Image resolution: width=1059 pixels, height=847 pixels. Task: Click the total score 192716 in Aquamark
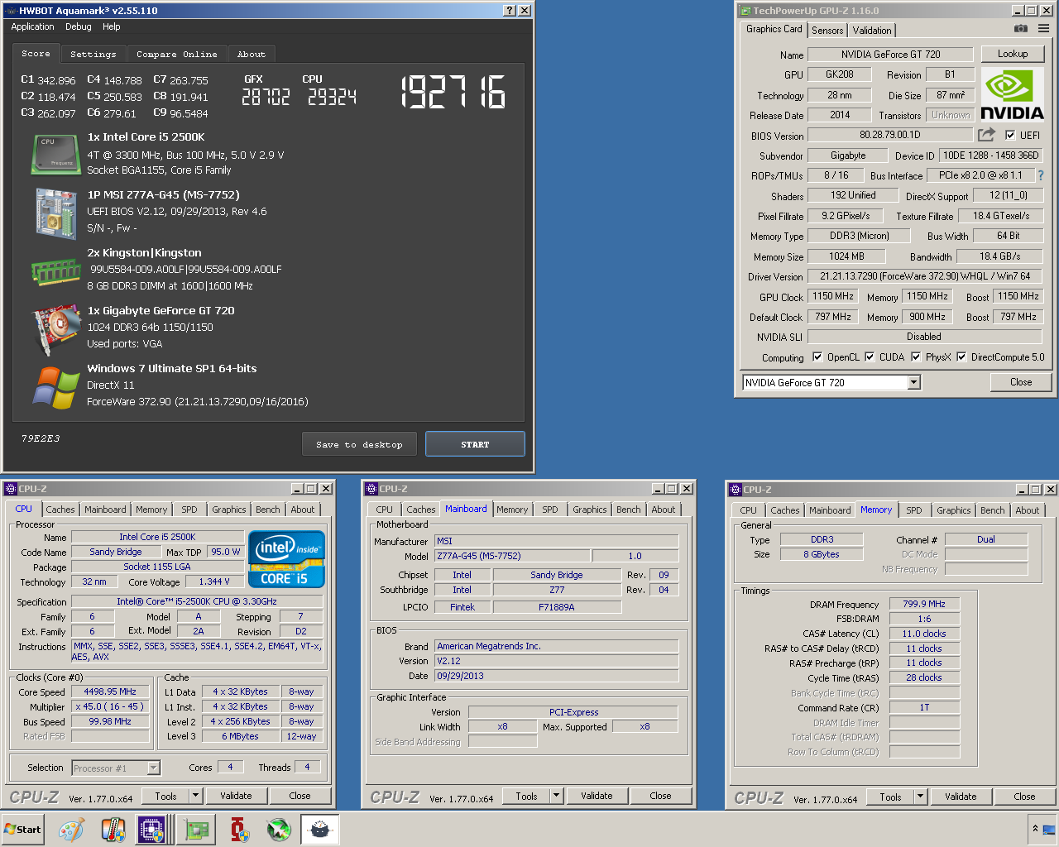click(x=453, y=92)
